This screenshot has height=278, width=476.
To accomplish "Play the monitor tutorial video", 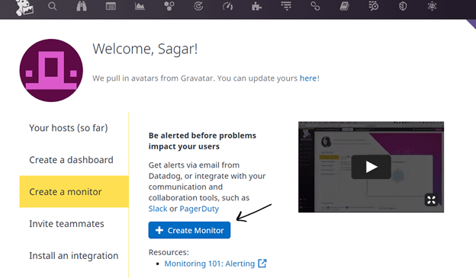I will coord(371,167).
